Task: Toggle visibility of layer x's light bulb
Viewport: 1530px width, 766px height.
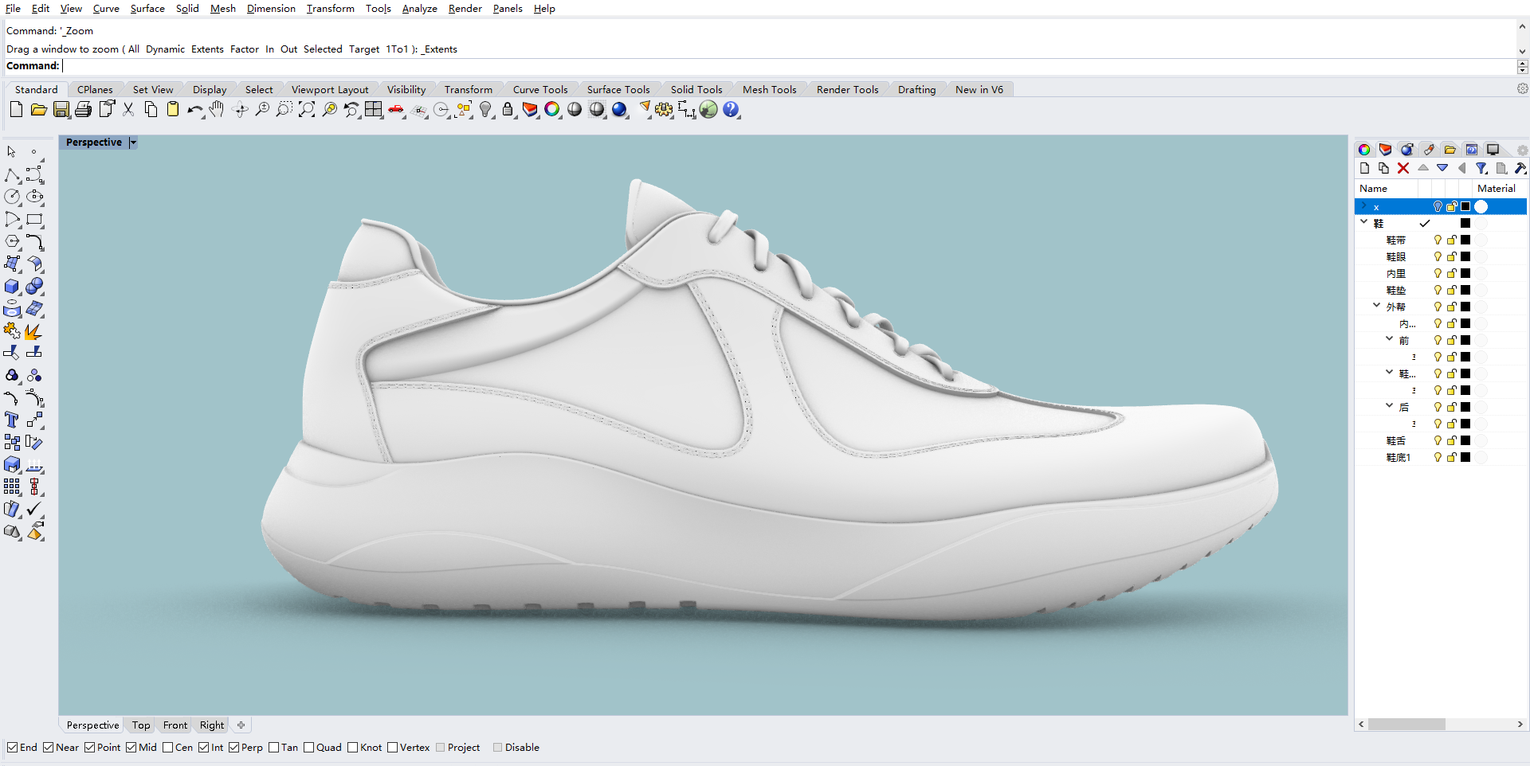Action: coord(1438,206)
